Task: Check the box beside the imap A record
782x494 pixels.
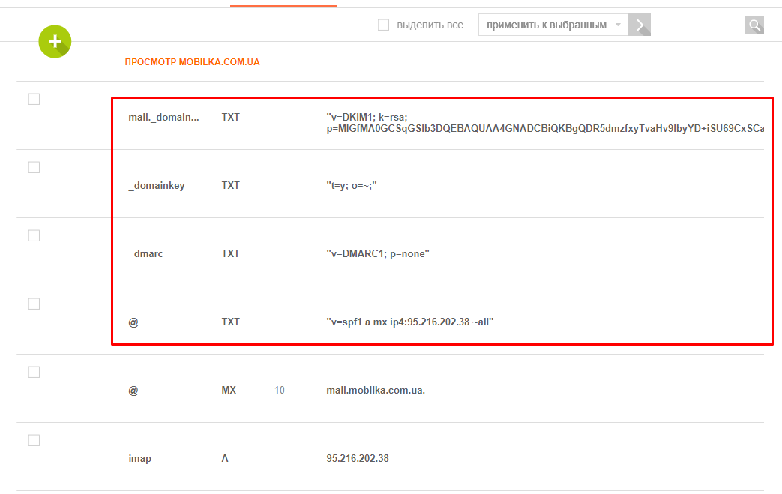Action: pos(34,440)
